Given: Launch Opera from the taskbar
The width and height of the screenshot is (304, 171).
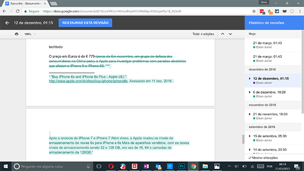Looking at the screenshot, I should click(x=111, y=166).
